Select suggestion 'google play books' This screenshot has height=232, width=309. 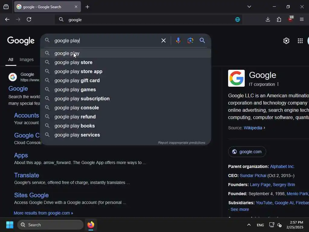point(126,126)
